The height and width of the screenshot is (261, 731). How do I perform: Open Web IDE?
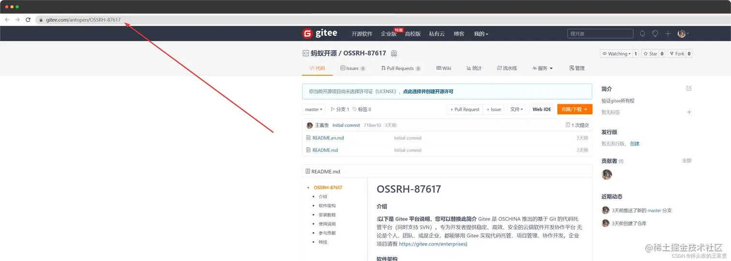pyautogui.click(x=541, y=110)
